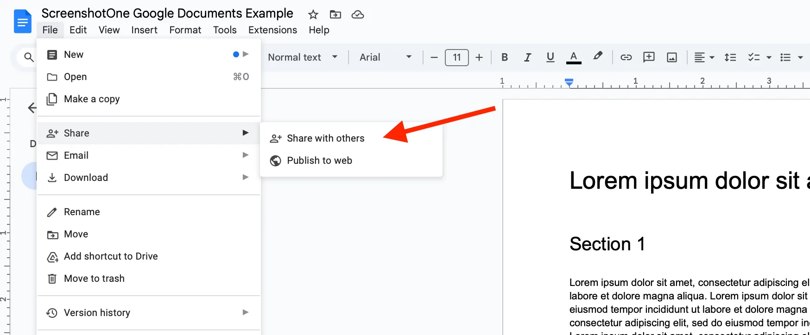Click the Email menu entry
The width and height of the screenshot is (810, 335).
click(148, 155)
